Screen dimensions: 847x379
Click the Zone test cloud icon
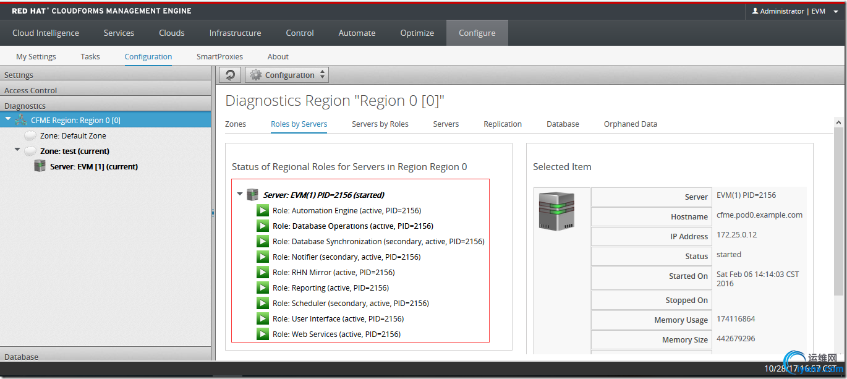(x=30, y=151)
